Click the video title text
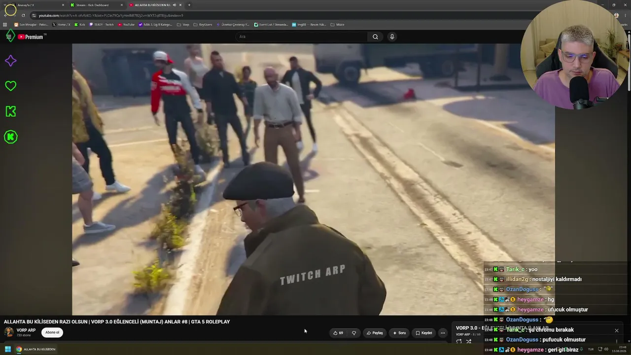This screenshot has height=355, width=631. tap(117, 321)
